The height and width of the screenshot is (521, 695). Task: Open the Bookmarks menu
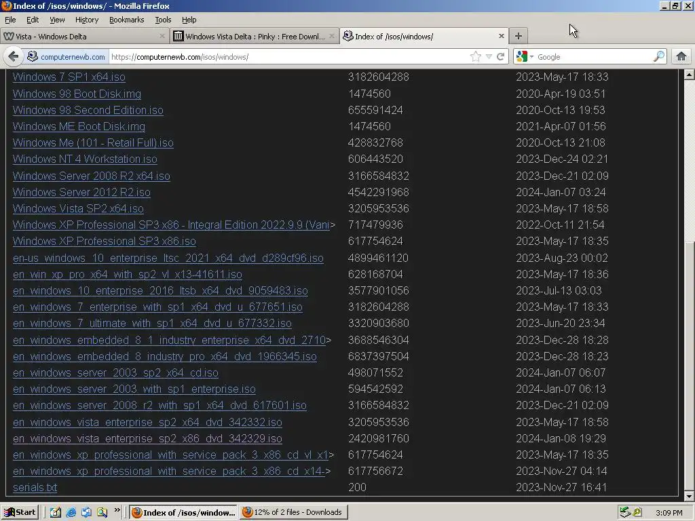point(127,20)
